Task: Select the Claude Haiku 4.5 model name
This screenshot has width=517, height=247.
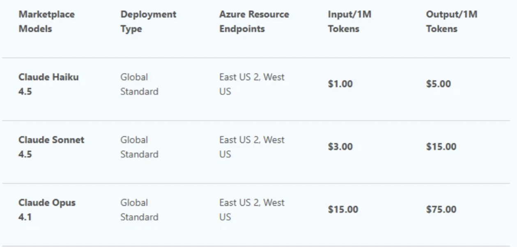Action: [48, 84]
